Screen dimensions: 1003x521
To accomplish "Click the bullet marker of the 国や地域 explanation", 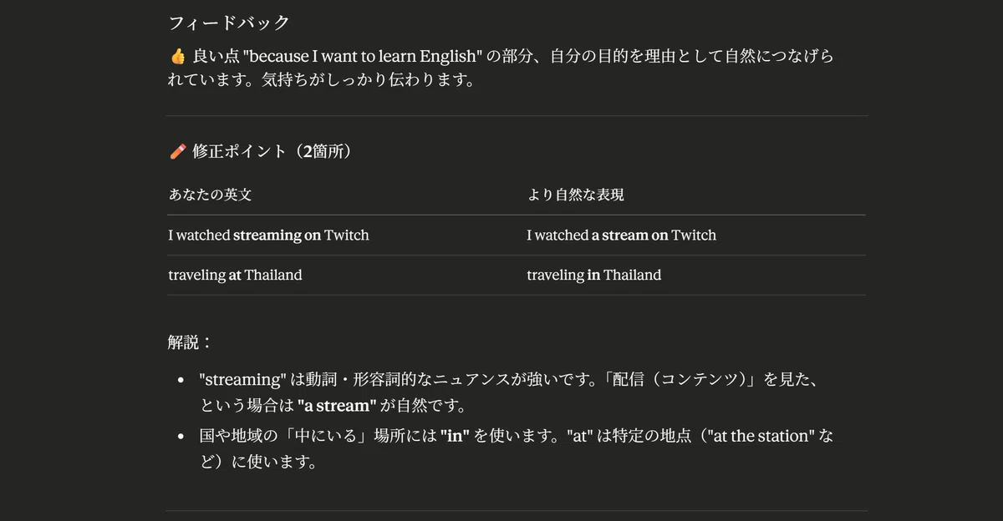I will pos(181,437).
